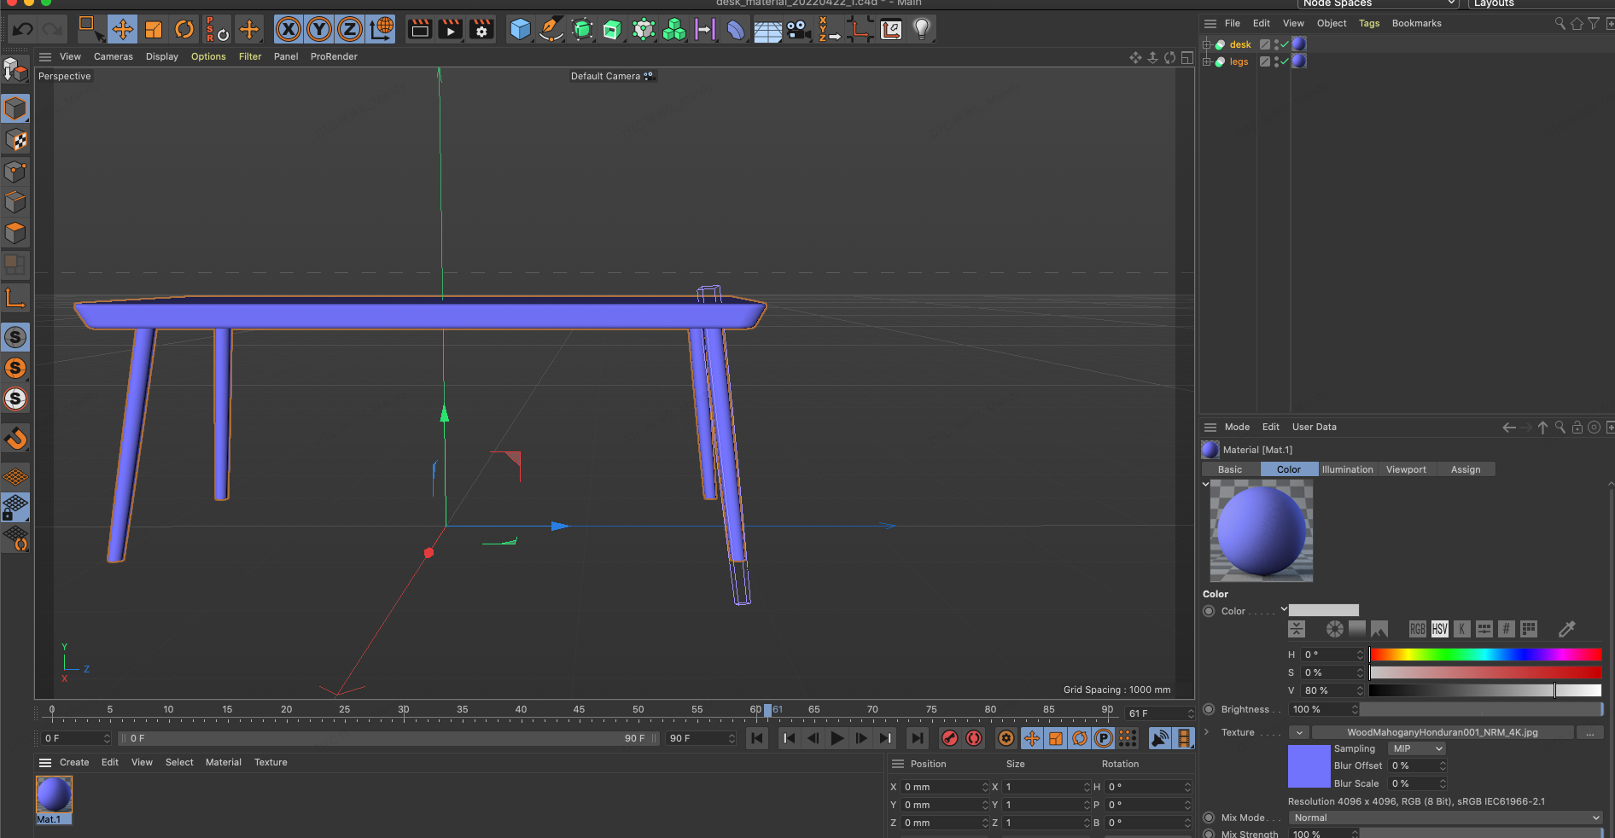Toggle the world coordinate system icon

click(x=382, y=30)
